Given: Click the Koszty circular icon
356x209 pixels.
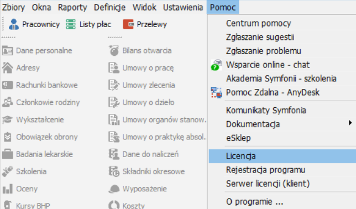Looking at the screenshot, I should pos(114,205).
